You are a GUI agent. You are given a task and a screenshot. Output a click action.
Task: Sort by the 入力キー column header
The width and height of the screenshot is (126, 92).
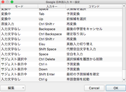52,6
